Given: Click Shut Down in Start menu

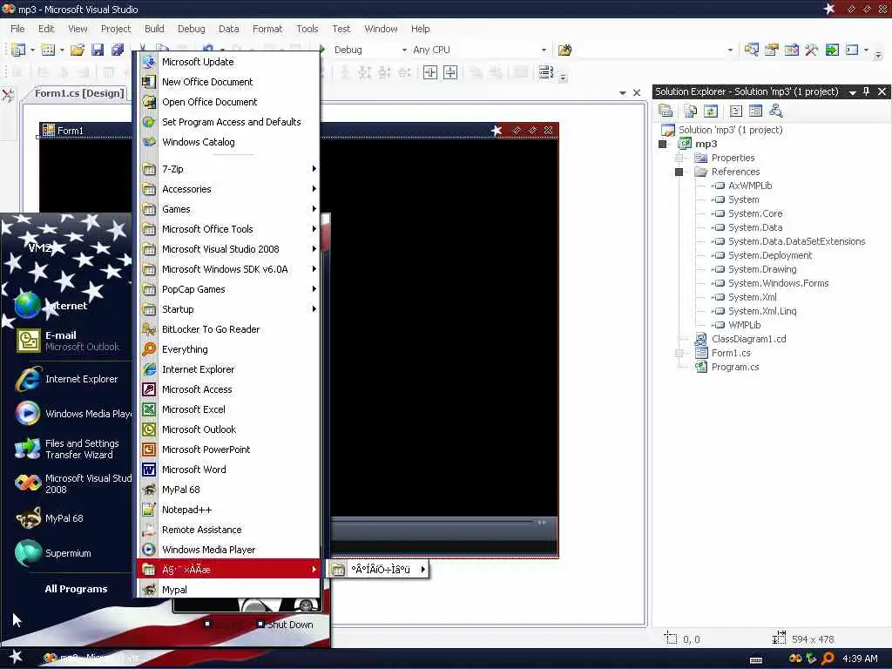Looking at the screenshot, I should (x=285, y=624).
